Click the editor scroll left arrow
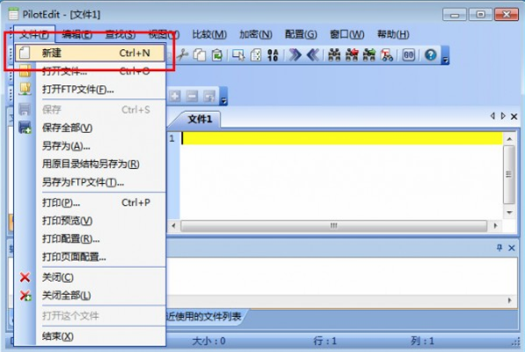 [x=173, y=225]
